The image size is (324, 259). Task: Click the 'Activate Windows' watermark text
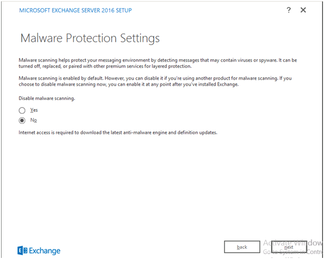[294, 242]
